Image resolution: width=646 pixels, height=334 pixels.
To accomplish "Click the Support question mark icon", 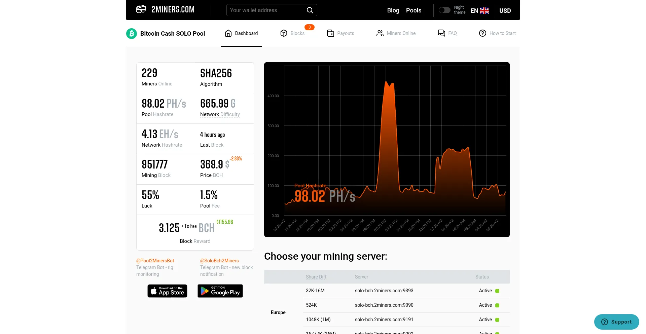I will (604, 322).
